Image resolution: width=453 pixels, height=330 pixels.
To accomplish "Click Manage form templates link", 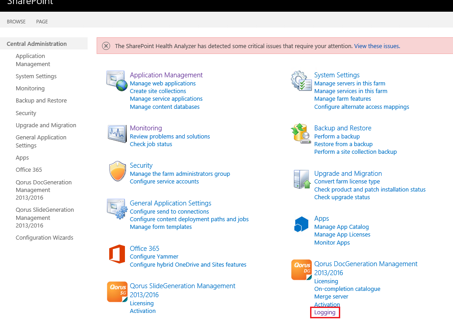I will 160,227.
